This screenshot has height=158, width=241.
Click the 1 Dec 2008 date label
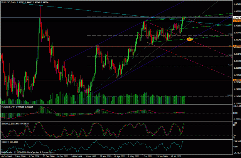[x=34, y=156]
